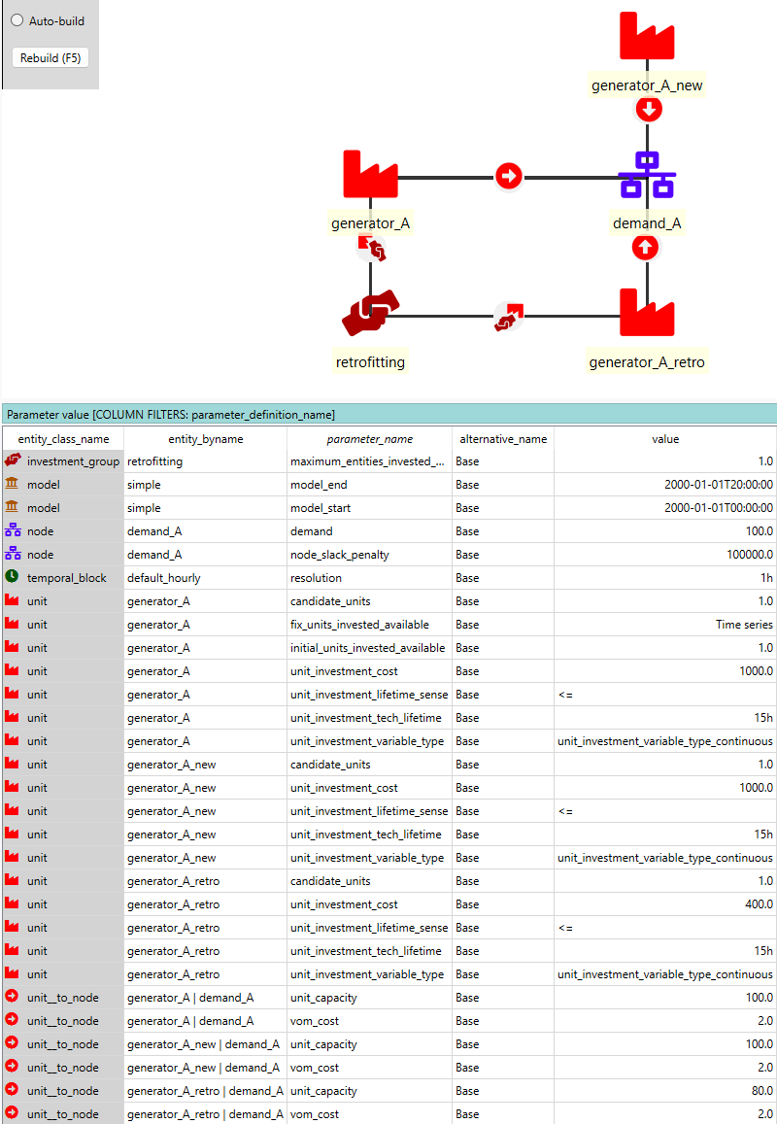Image resolution: width=777 pixels, height=1124 pixels.
Task: Click investment_group icon in retrofitting row
Action: point(13,460)
